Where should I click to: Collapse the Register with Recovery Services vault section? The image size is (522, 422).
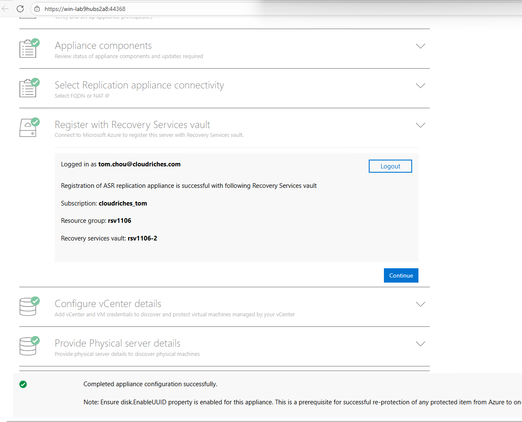420,125
